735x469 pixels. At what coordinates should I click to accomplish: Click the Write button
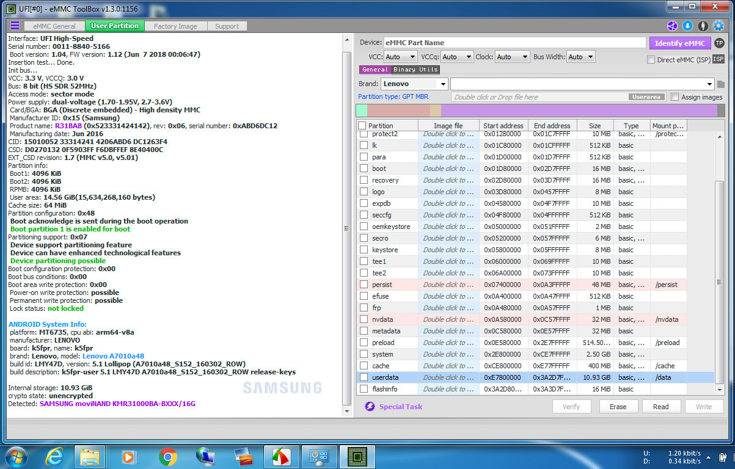[704, 407]
